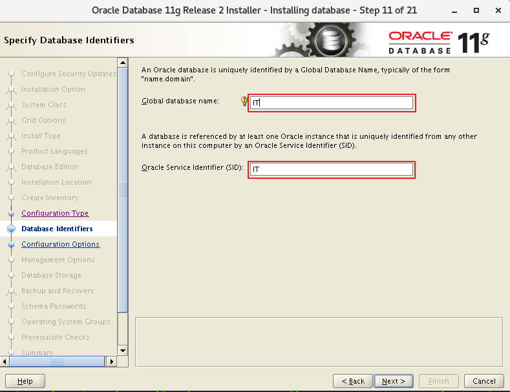Click the empty message panel at the bottom
Viewport: 510px width, 392px height.
tap(319, 342)
